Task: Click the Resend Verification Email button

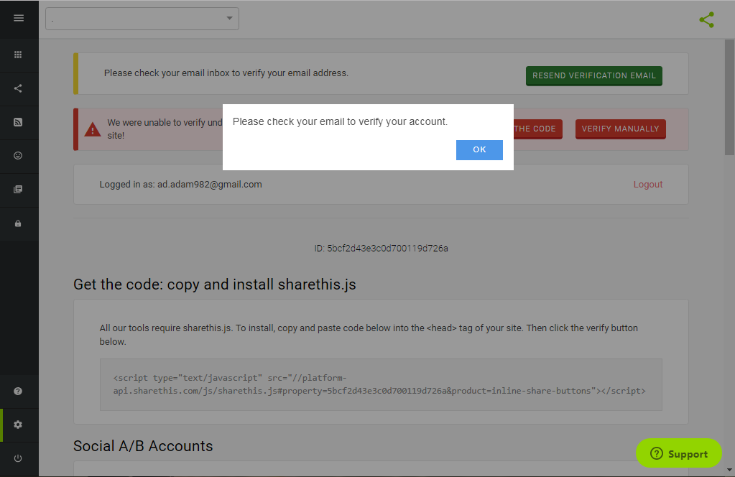Action: [594, 76]
